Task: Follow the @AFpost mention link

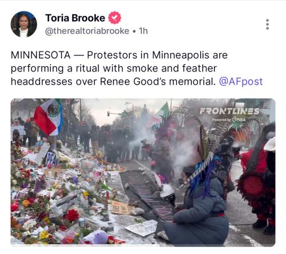Action: click(x=241, y=82)
